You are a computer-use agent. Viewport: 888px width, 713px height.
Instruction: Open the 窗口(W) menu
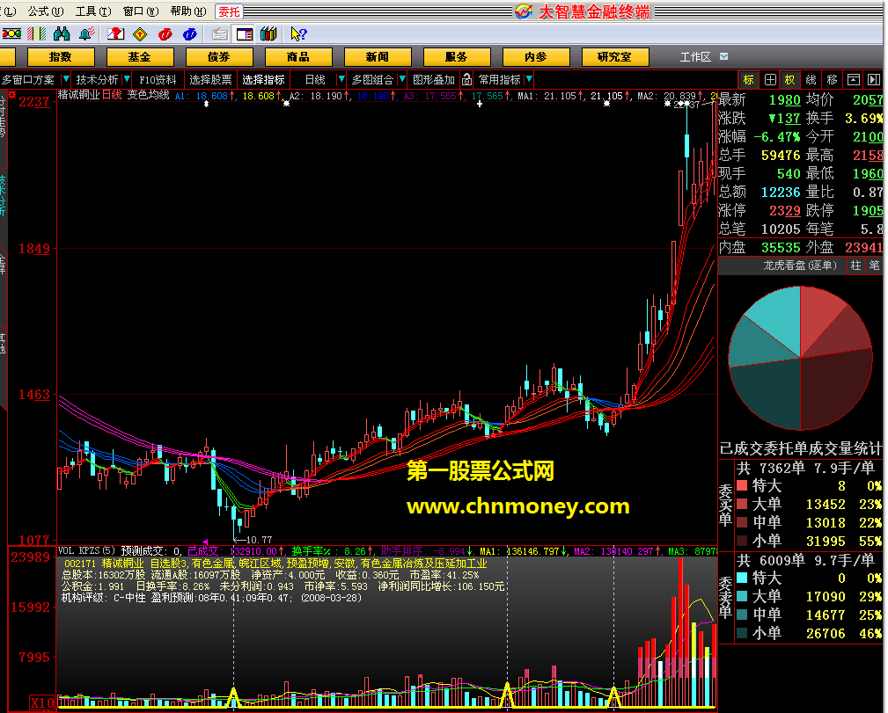click(x=141, y=11)
